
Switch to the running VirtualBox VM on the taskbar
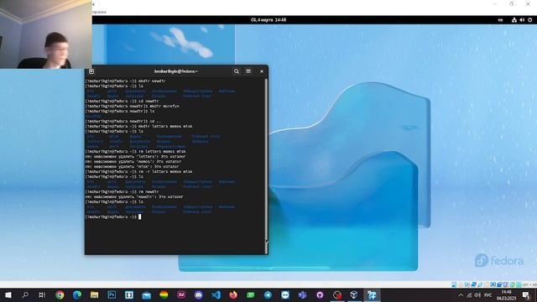[372, 294]
